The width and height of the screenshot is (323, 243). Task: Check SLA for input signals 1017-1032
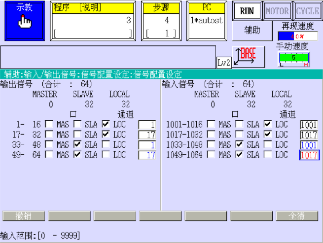click(x=239, y=134)
